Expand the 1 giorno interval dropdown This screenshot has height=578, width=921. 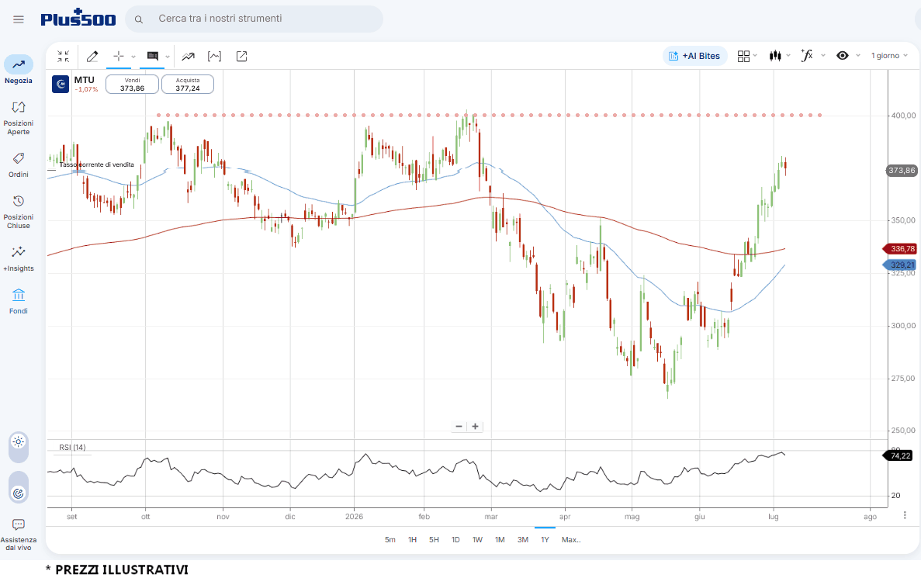point(889,56)
